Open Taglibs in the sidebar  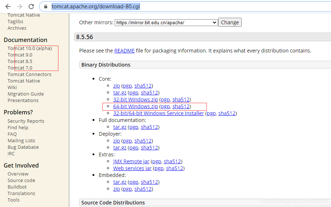15,22
